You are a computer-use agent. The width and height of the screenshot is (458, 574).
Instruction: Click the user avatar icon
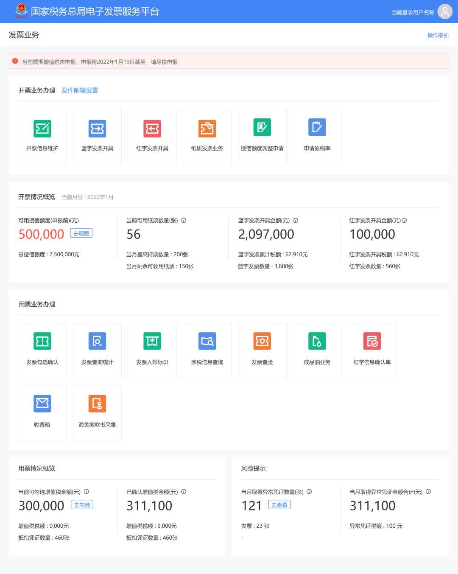click(x=445, y=12)
